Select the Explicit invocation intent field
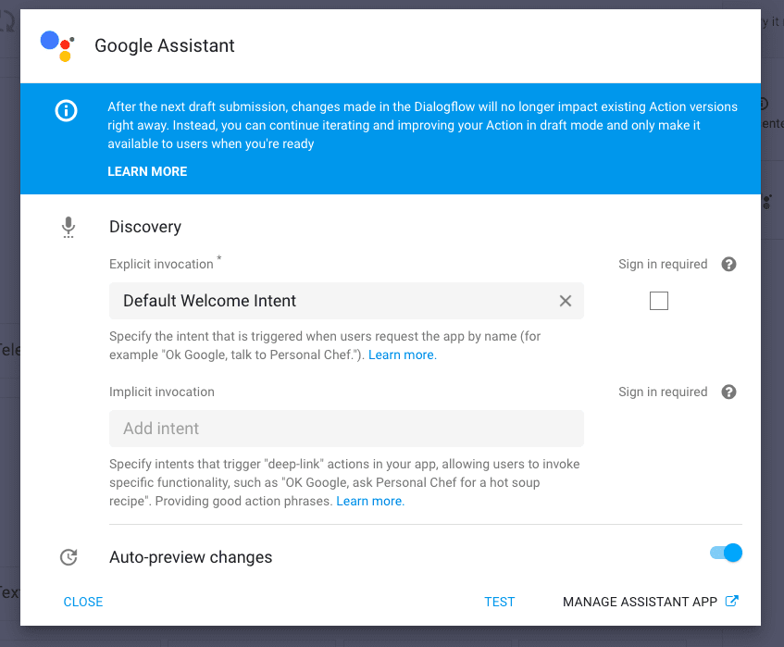The width and height of the screenshot is (784, 647). point(346,301)
